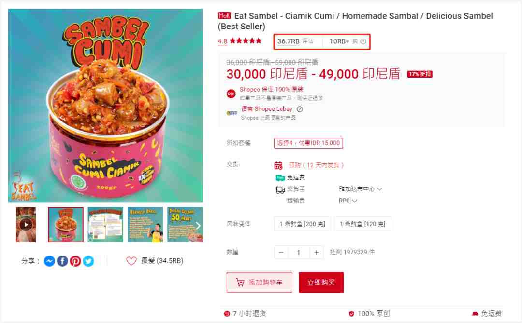This screenshot has width=522, height=323.
Task: Click the red buy now button
Action: click(321, 283)
